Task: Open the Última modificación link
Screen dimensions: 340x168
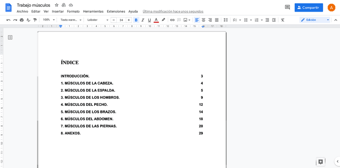Action: [173, 11]
